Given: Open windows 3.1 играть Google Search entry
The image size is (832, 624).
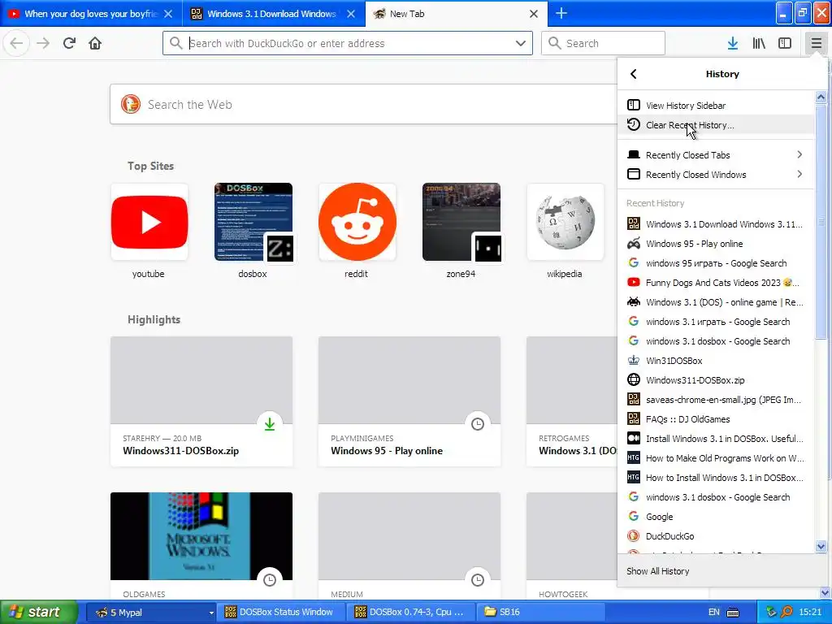Looking at the screenshot, I should (715, 322).
